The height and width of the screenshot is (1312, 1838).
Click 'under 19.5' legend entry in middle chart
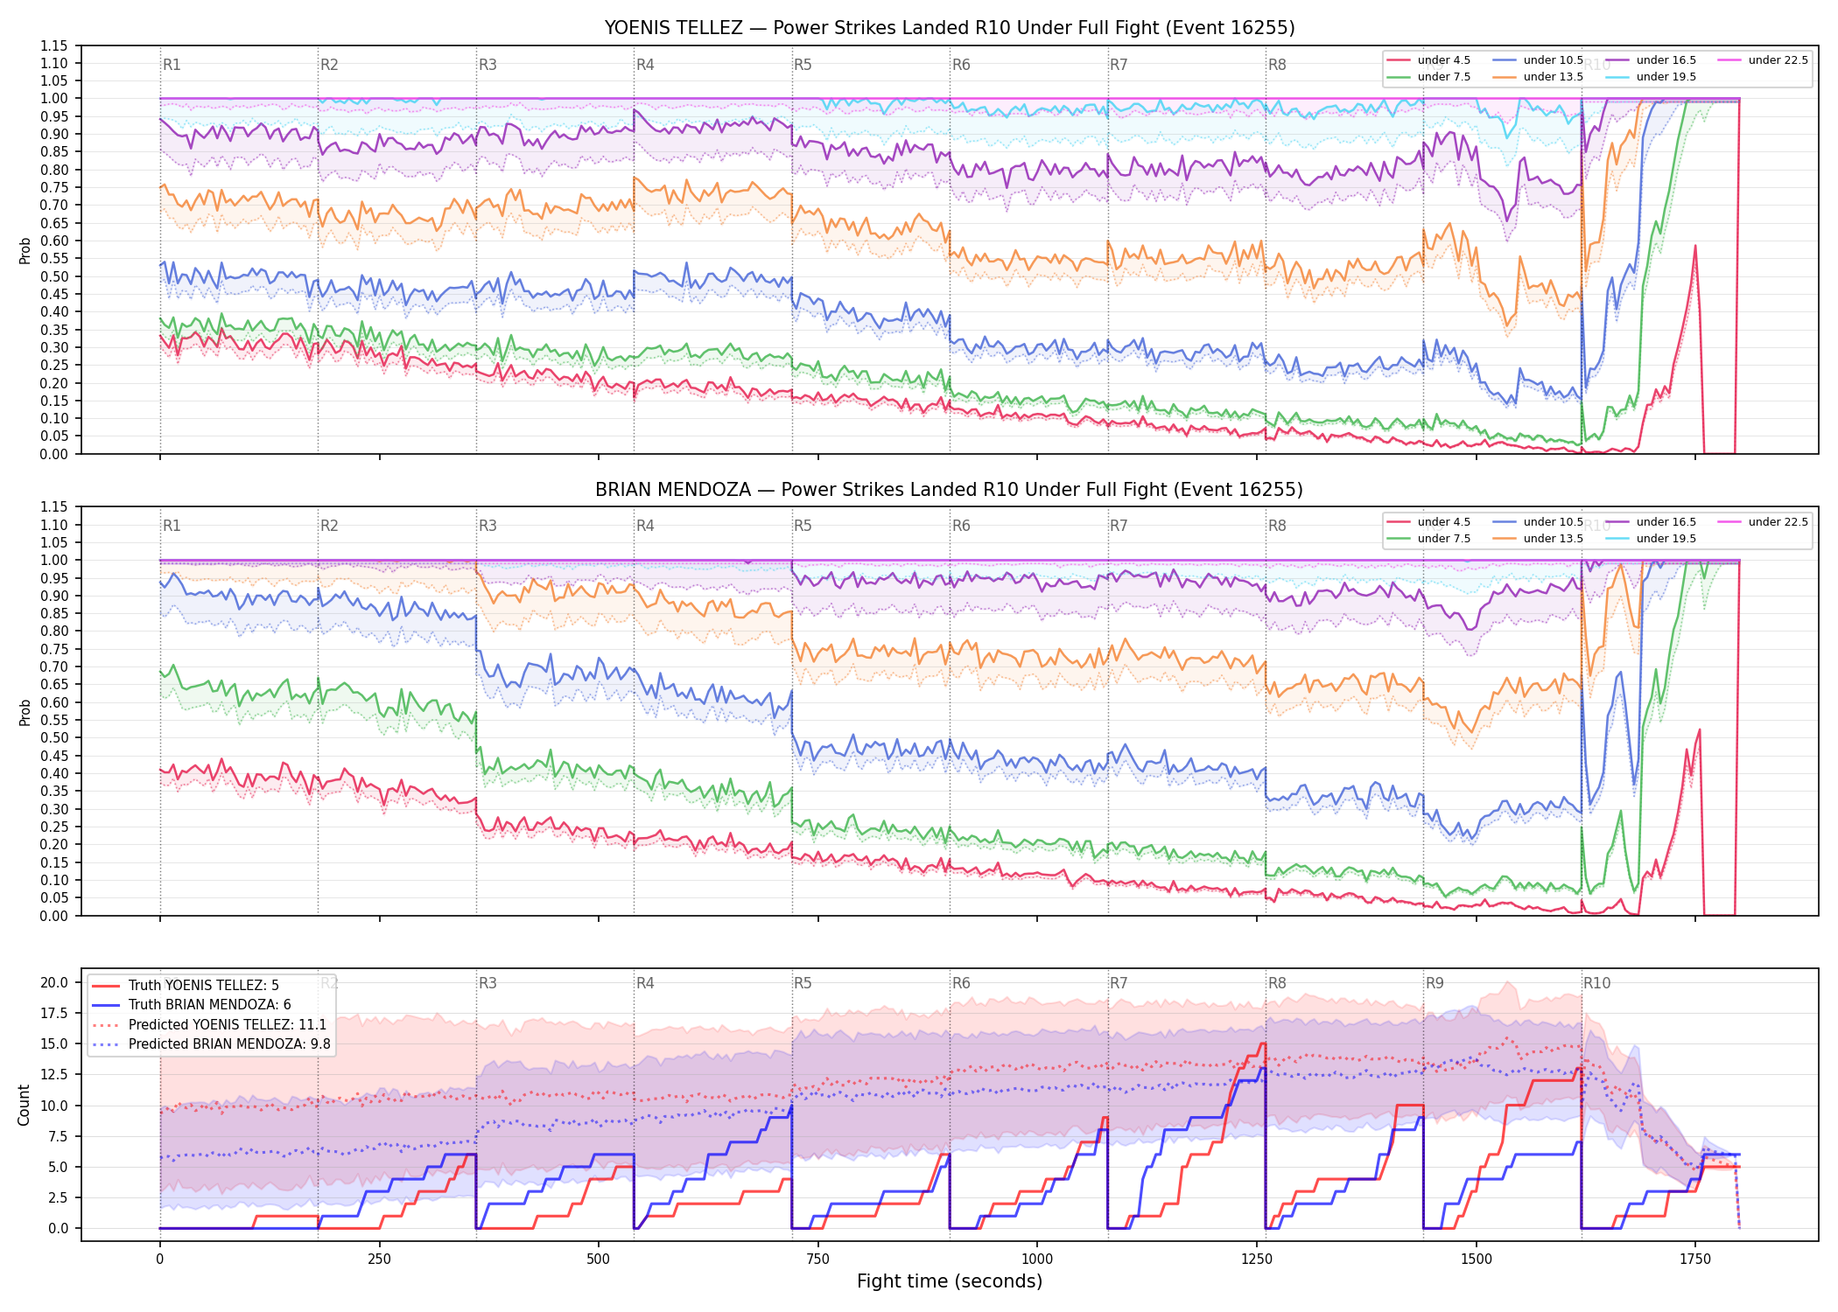pos(1652,539)
